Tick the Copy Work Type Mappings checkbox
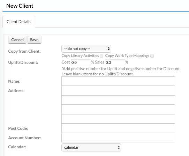Image resolution: width=189 pixels, height=156 pixels. [x=152, y=56]
